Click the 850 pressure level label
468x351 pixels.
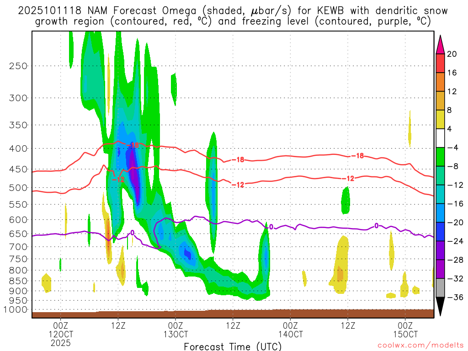click(18, 281)
